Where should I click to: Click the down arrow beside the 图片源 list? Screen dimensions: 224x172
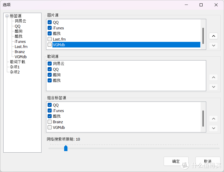coord(213,45)
